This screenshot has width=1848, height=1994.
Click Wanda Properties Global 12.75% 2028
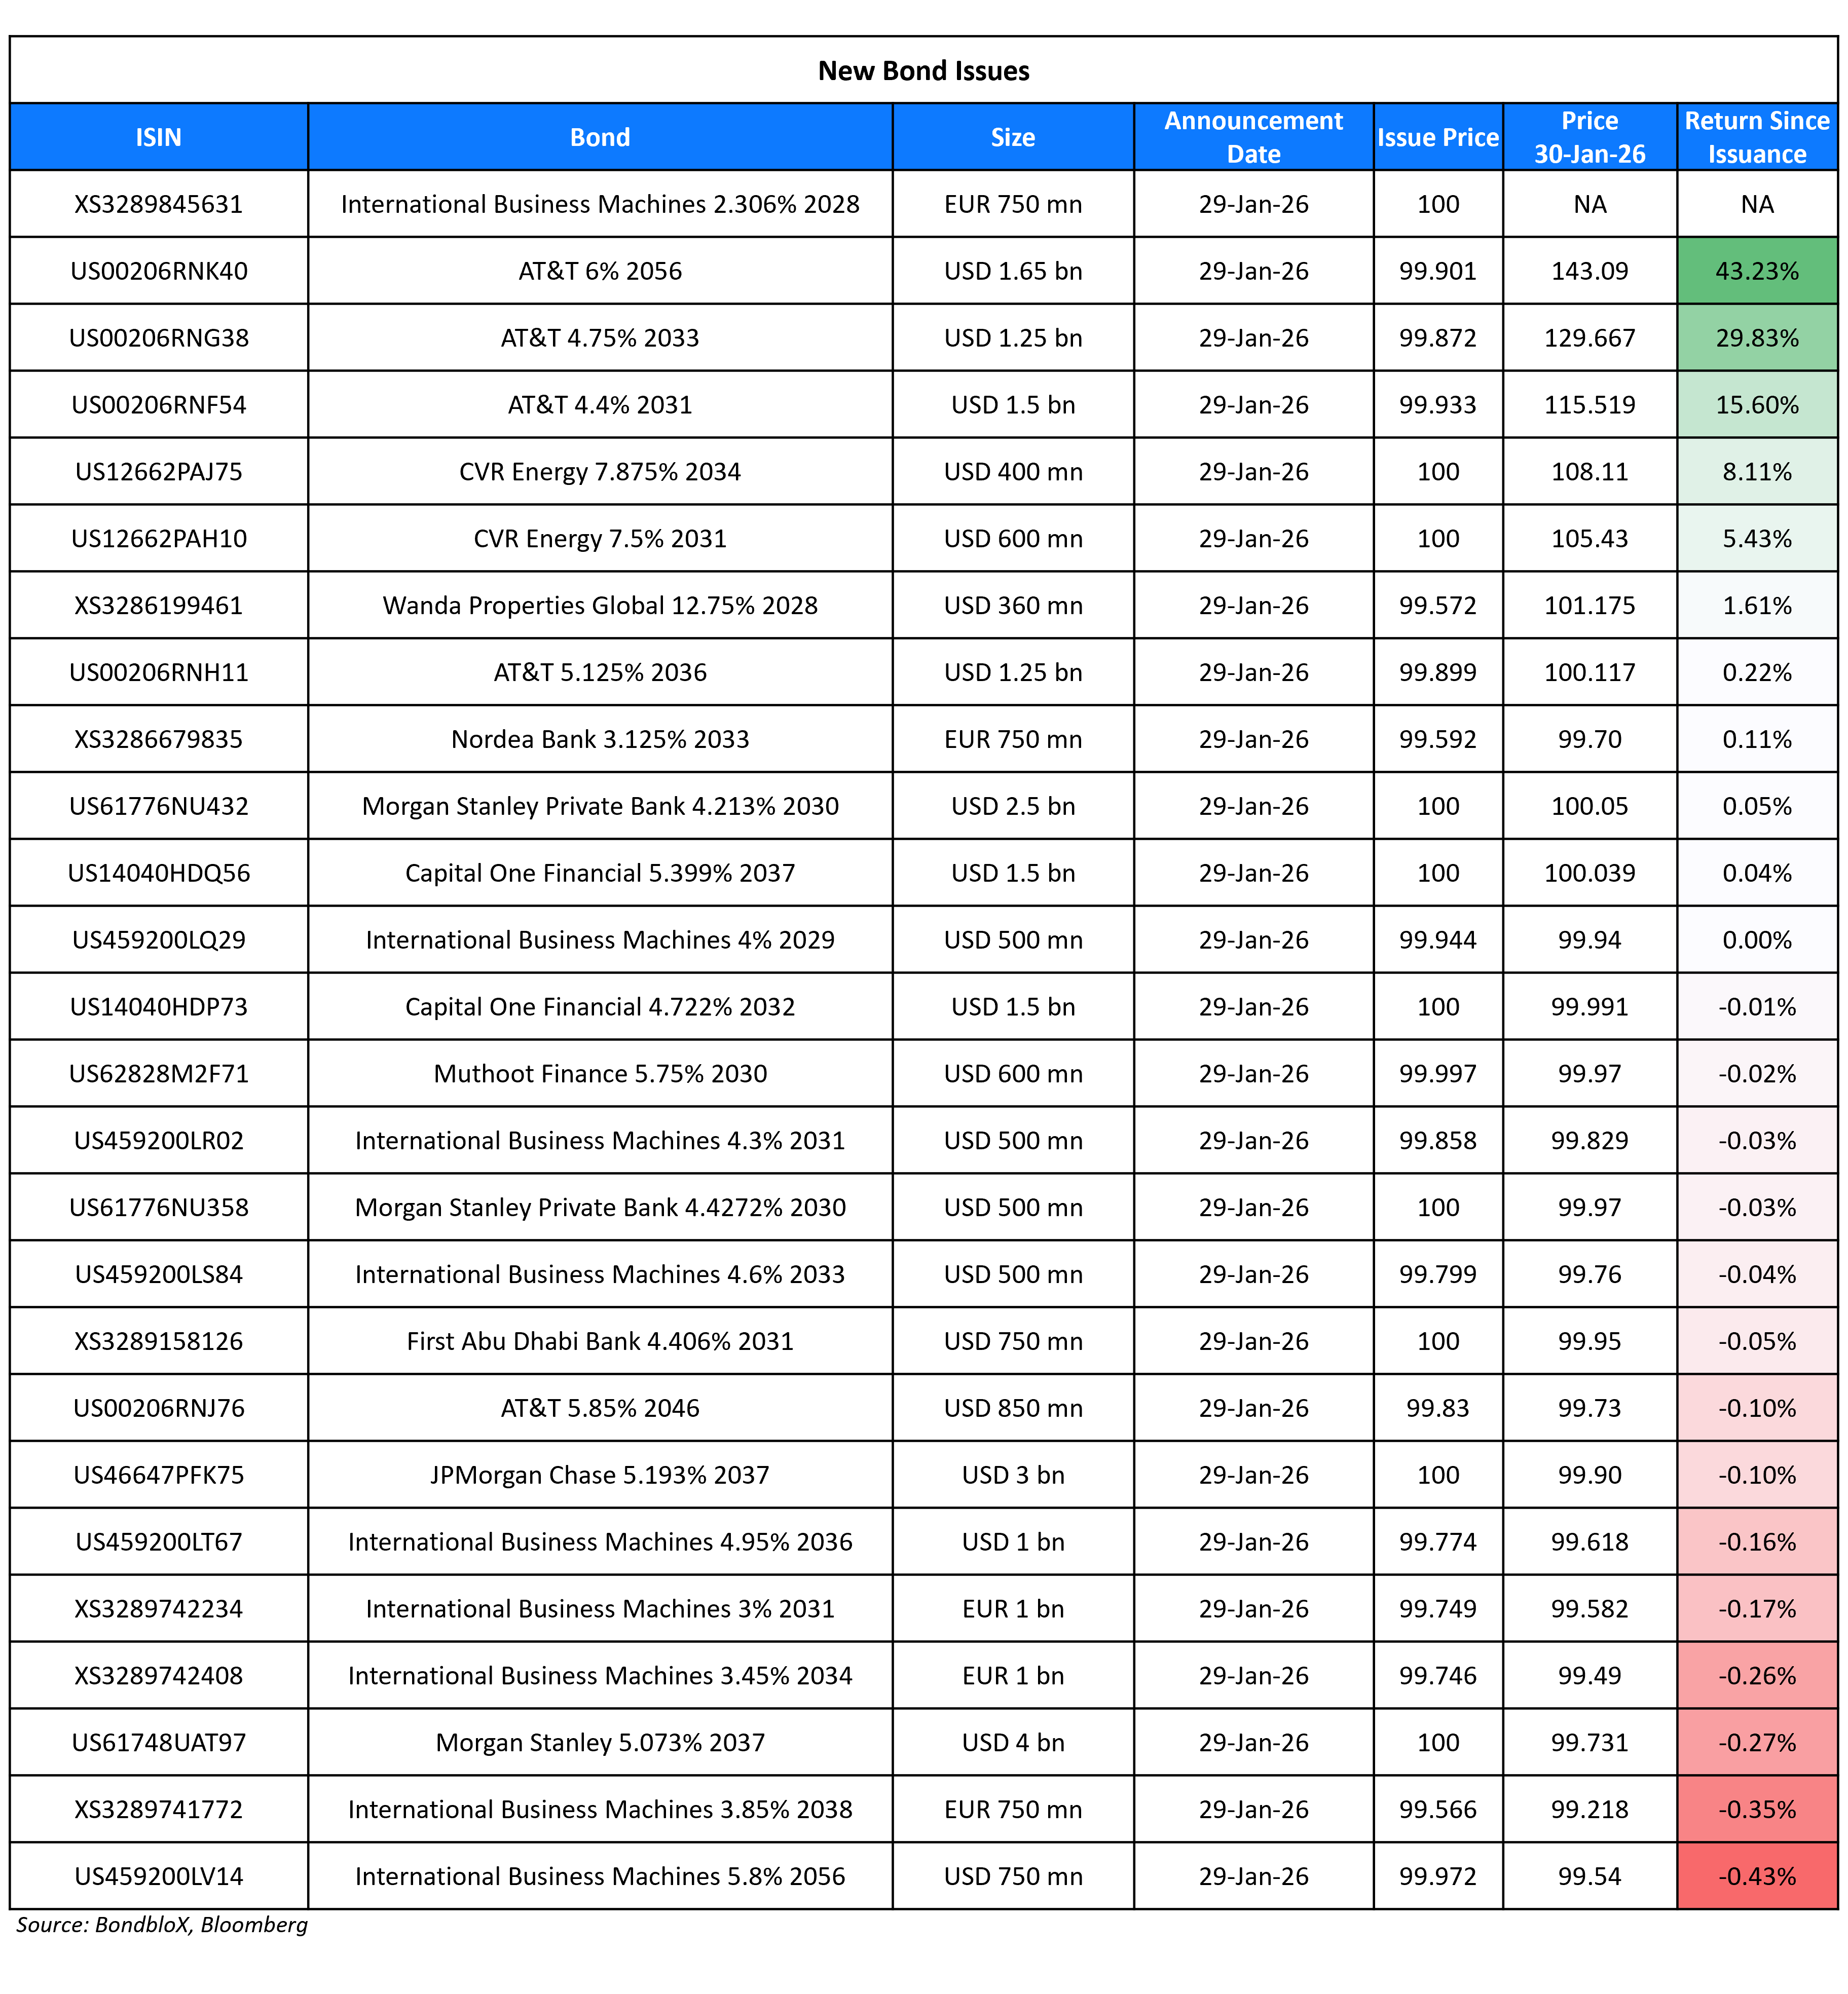(600, 606)
